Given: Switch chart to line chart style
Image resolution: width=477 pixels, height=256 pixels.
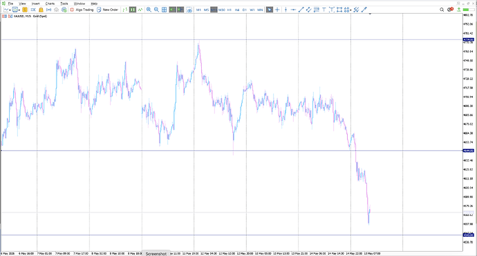Looking at the screenshot, I should (x=140, y=10).
